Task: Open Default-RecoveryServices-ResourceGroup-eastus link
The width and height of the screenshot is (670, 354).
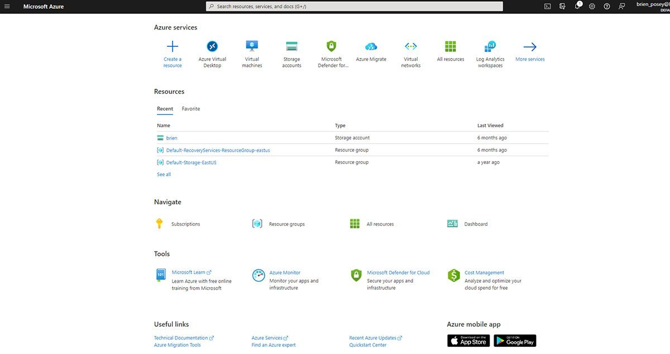Action: (x=218, y=150)
